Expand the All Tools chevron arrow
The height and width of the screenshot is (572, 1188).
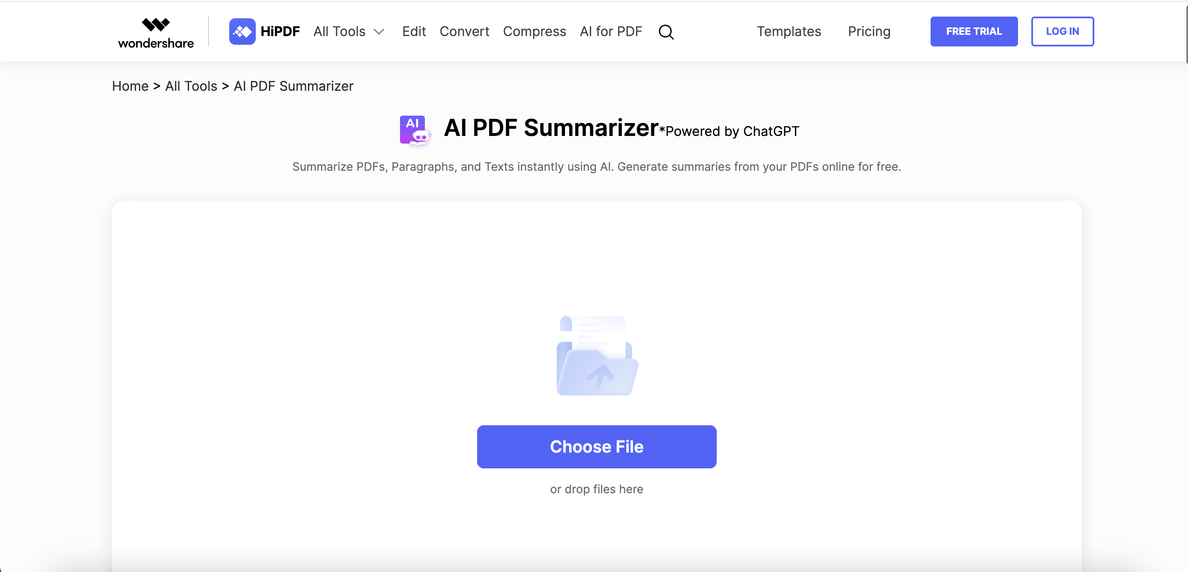point(380,31)
